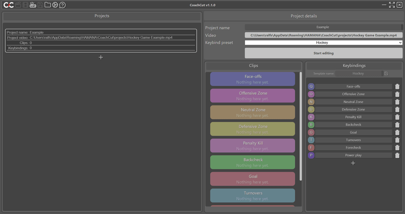Select the Goal clip category
The width and height of the screenshot is (405, 214).
(x=252, y=179)
